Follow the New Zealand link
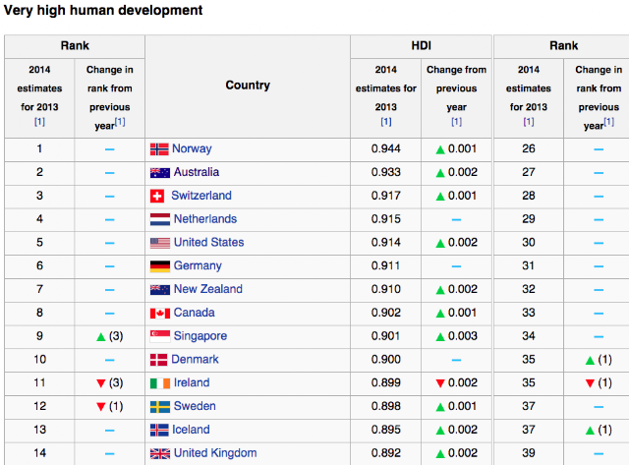The width and height of the screenshot is (629, 465). (207, 289)
